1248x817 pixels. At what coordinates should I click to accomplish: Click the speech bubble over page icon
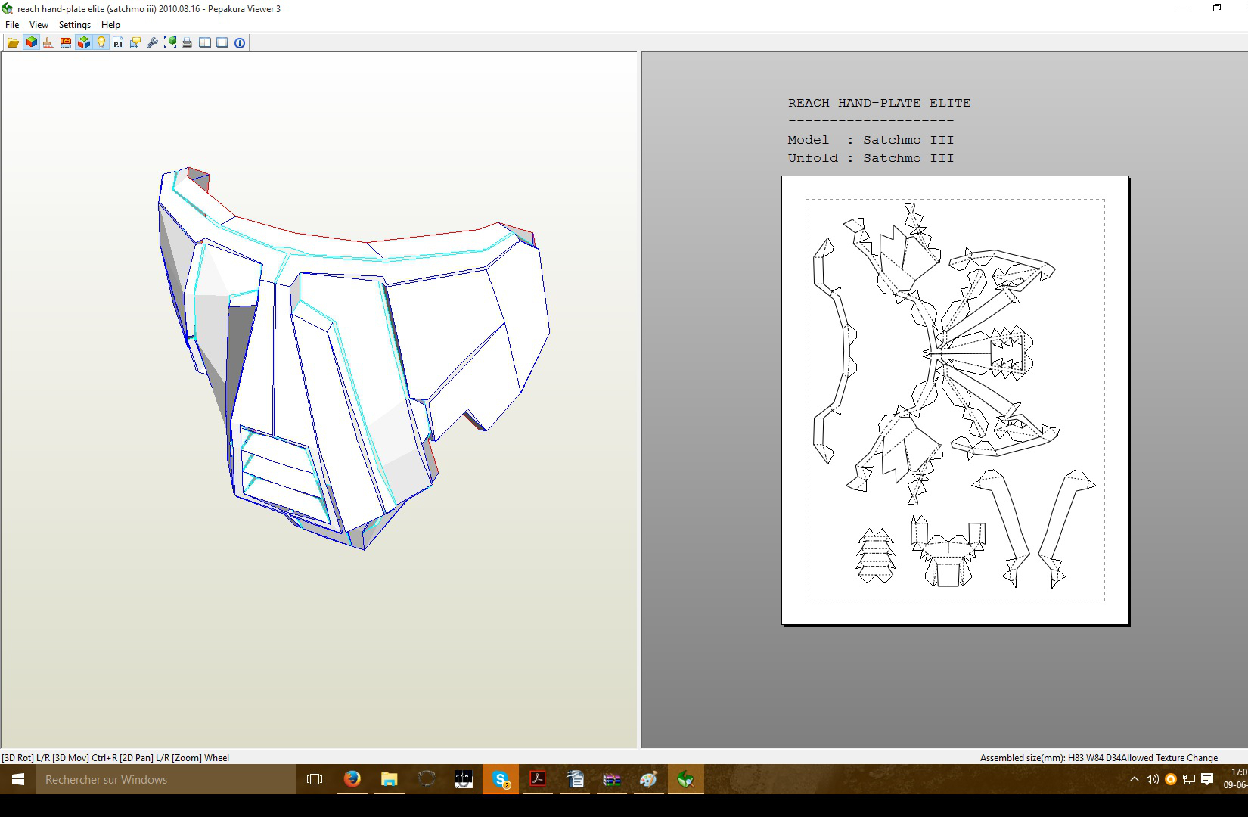pyautogui.click(x=135, y=43)
